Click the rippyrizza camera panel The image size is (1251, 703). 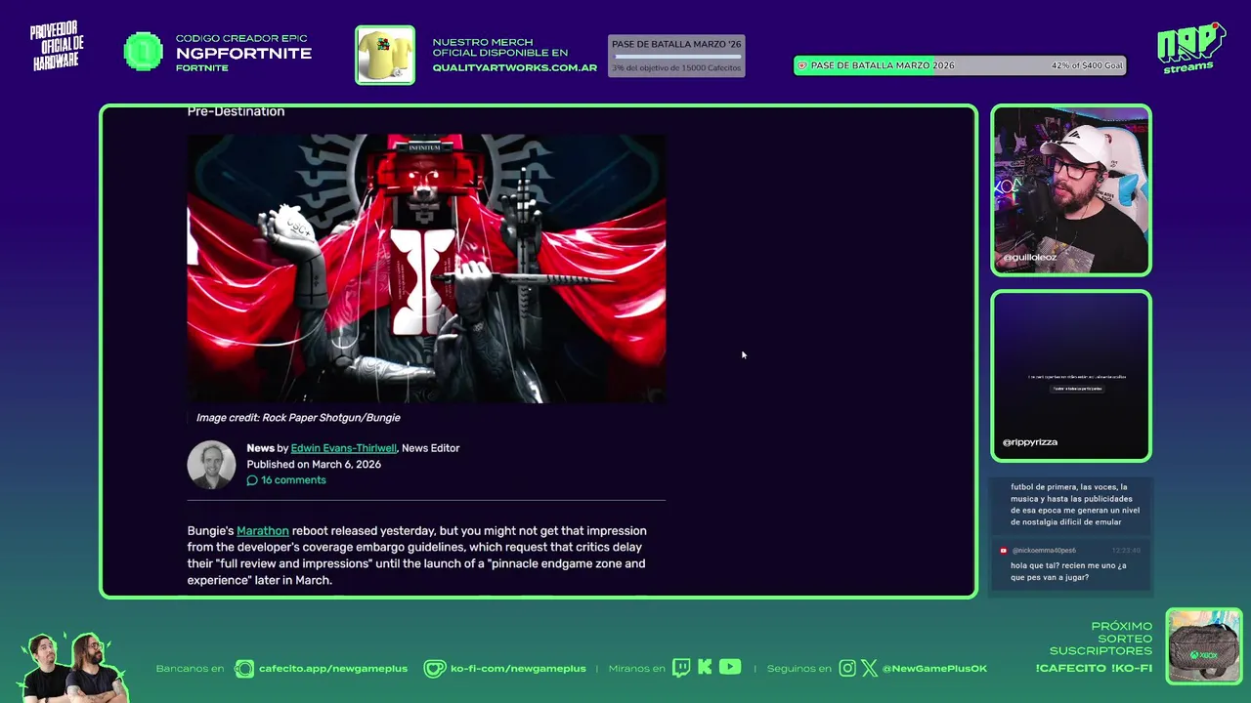(1071, 376)
